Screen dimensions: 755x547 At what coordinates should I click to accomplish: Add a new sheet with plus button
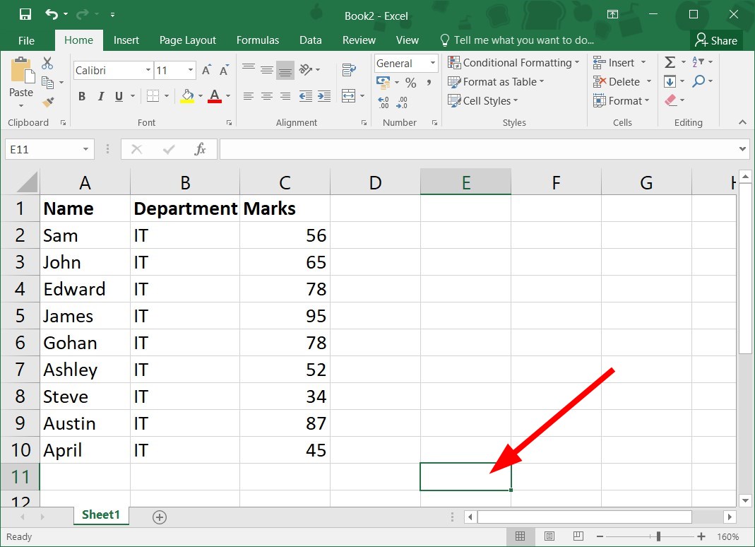160,517
